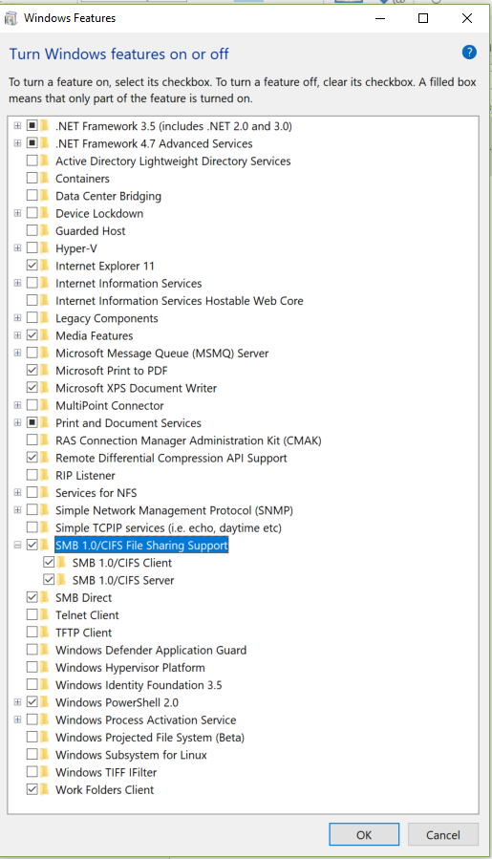Viewport: 492px width, 859px height.
Task: Expand .NET Framework 4.7 Advanced Services
Action: point(17,143)
